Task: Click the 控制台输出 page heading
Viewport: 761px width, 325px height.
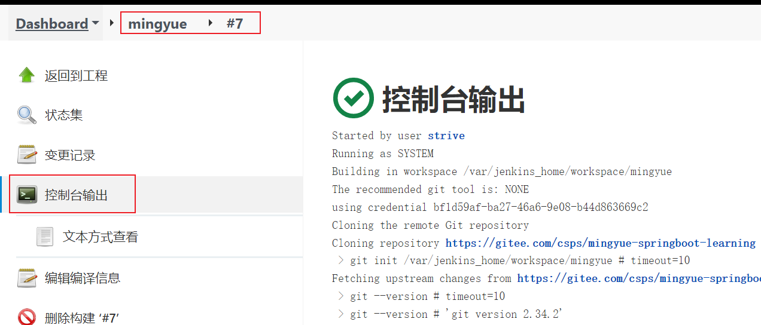Action: (x=453, y=99)
